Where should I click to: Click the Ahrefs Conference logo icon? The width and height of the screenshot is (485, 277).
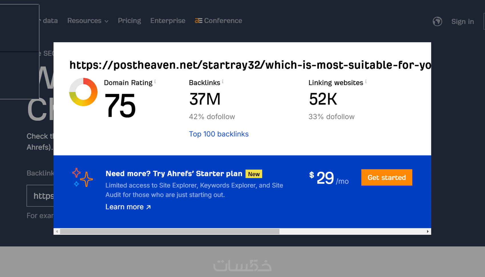coord(199,21)
